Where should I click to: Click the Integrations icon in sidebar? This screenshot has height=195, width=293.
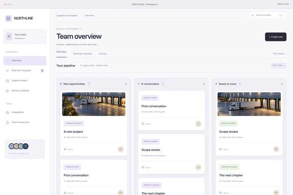tap(7, 113)
